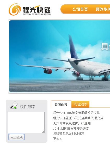The height and width of the screenshot is (145, 110).
Task: Click the airplane banner image
Action: (x=59, y=56)
